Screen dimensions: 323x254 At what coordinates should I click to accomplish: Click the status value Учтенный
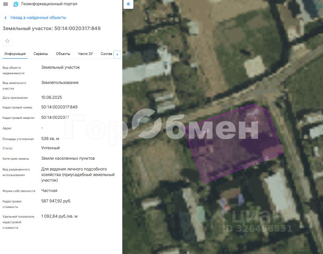click(x=51, y=148)
